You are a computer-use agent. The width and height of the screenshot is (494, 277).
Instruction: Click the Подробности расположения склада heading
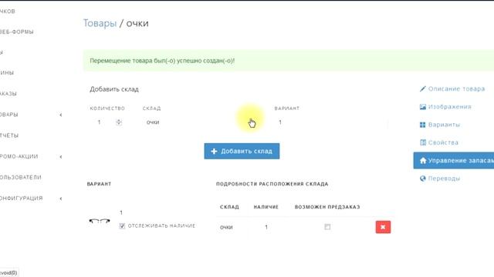[272, 184]
